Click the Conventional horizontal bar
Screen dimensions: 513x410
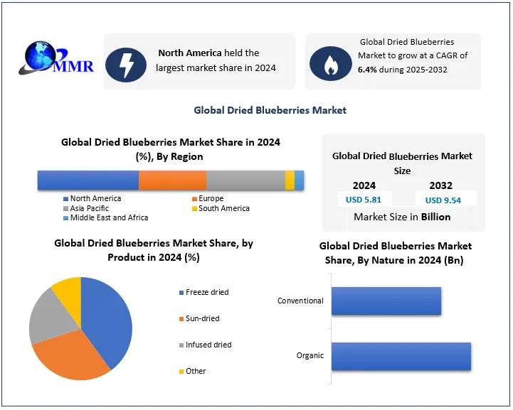click(386, 301)
